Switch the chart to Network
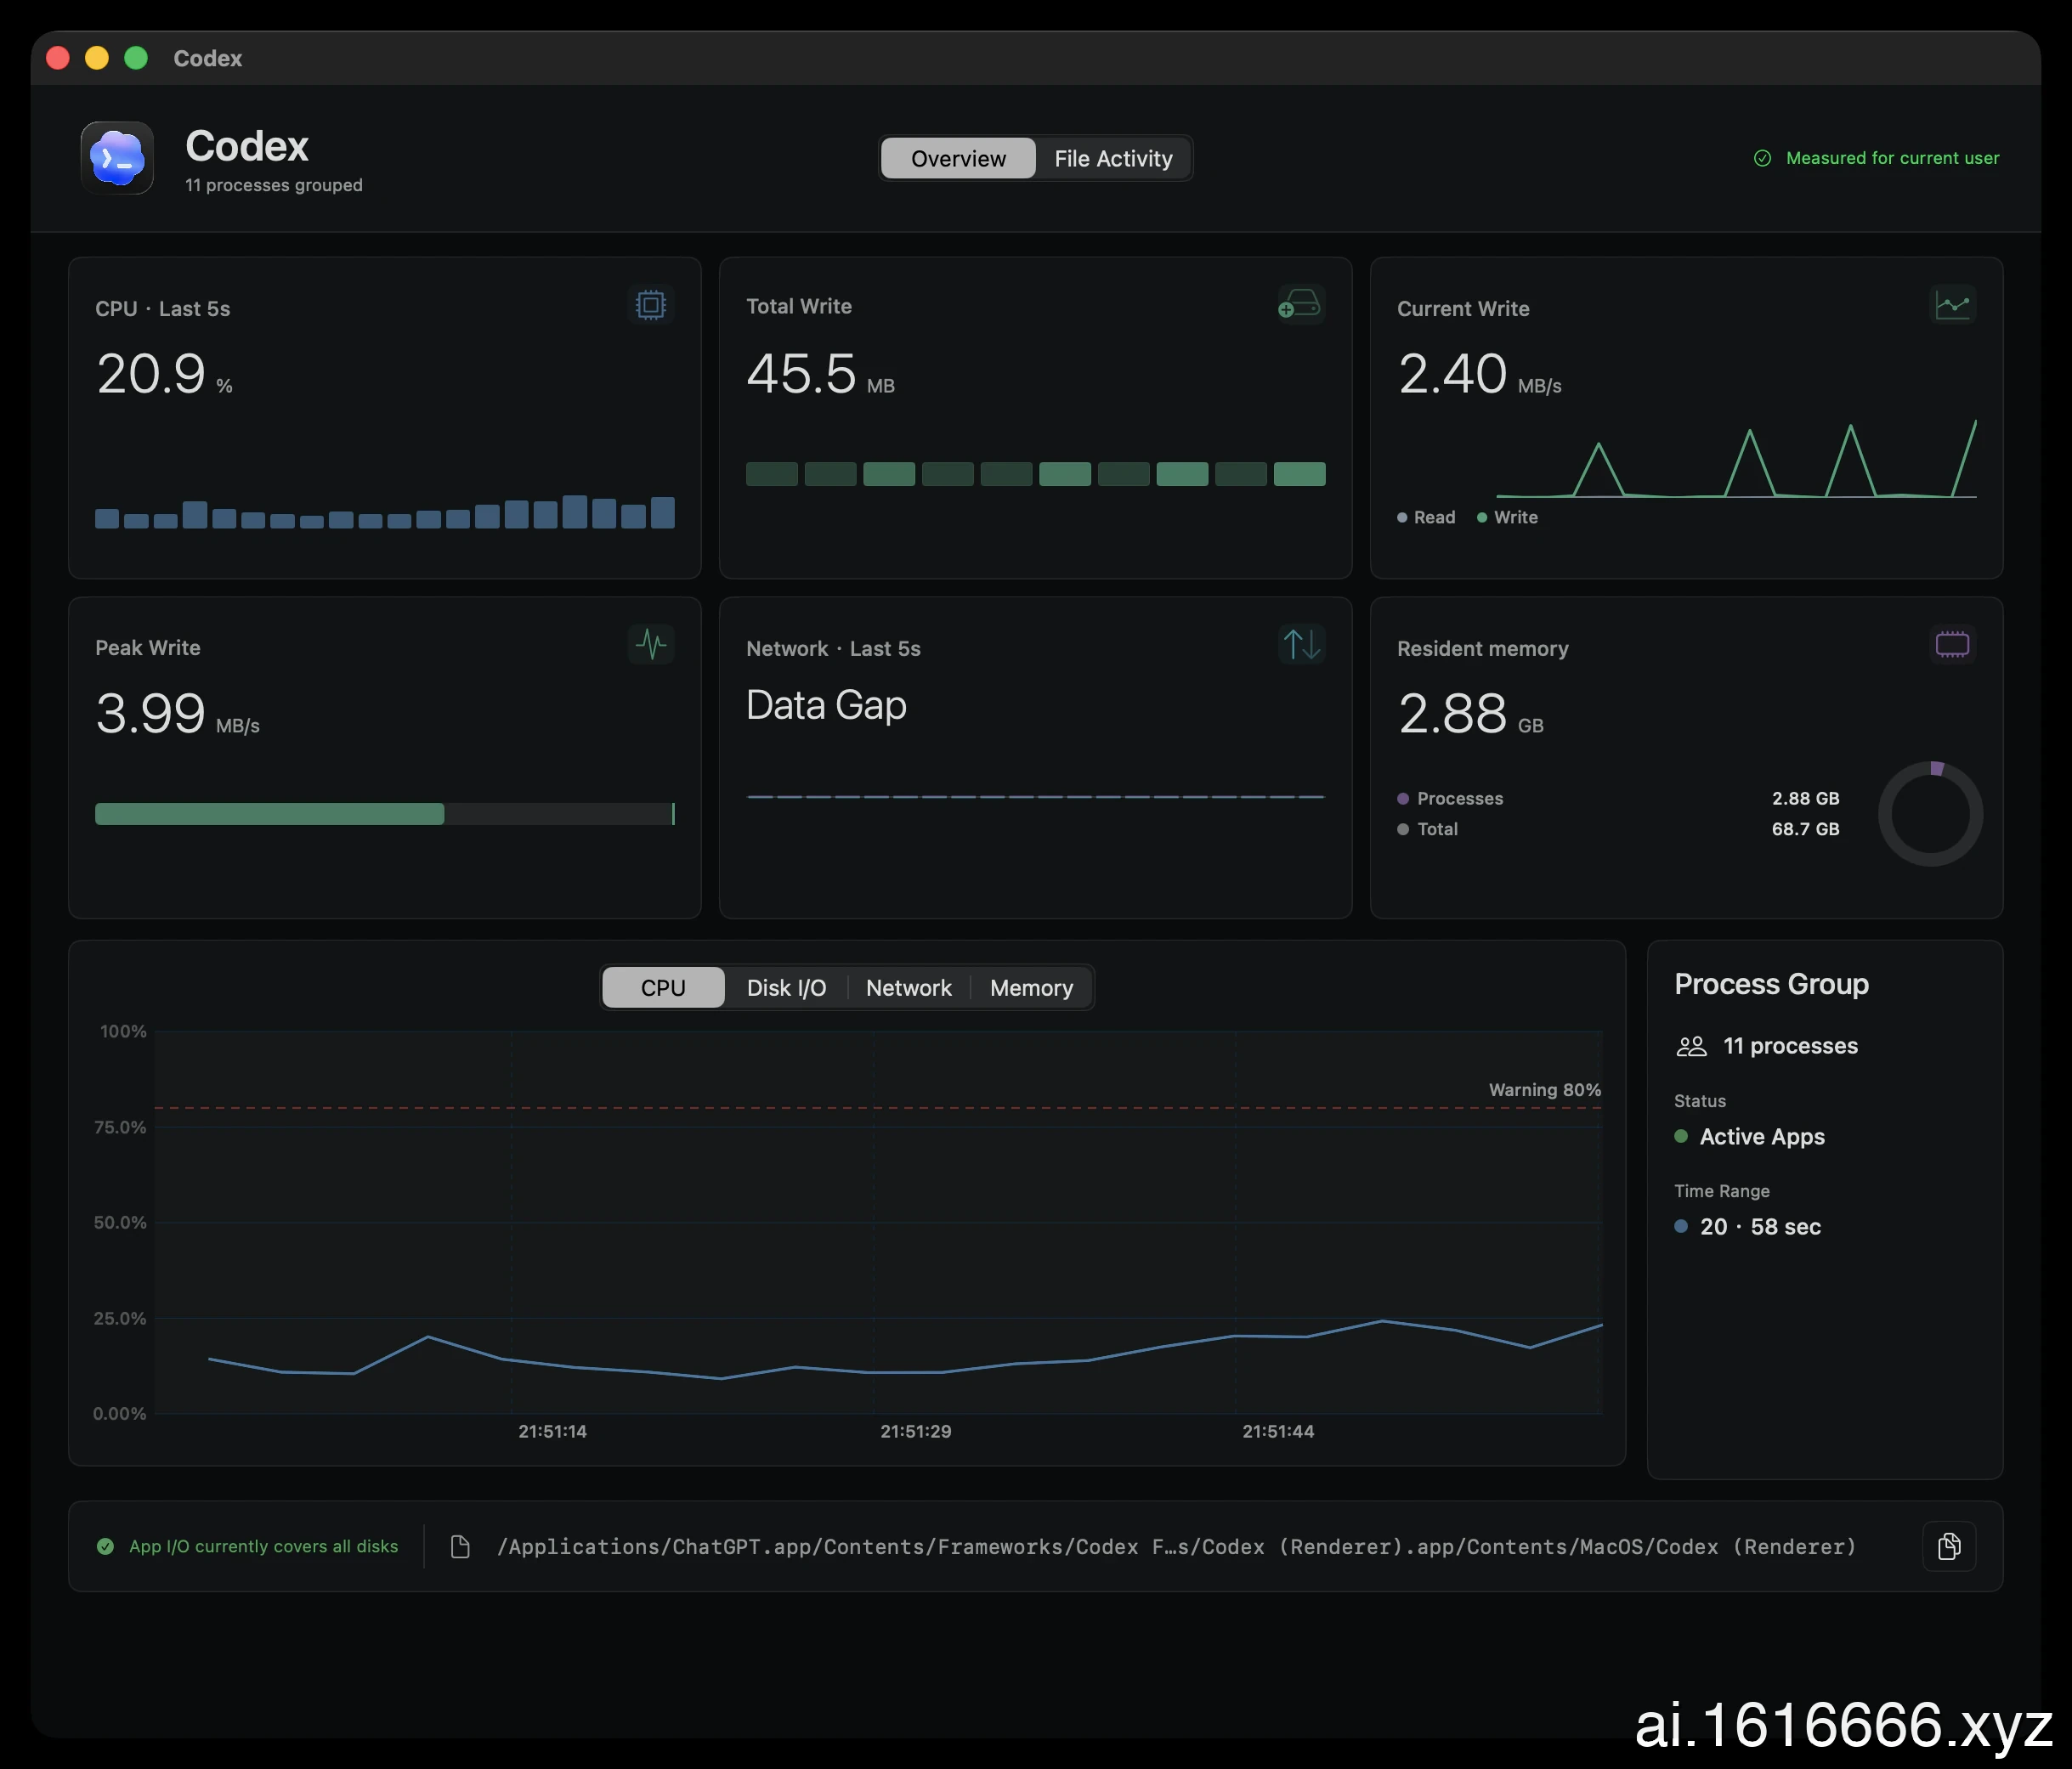The width and height of the screenshot is (2072, 1769). pyautogui.click(x=908, y=987)
